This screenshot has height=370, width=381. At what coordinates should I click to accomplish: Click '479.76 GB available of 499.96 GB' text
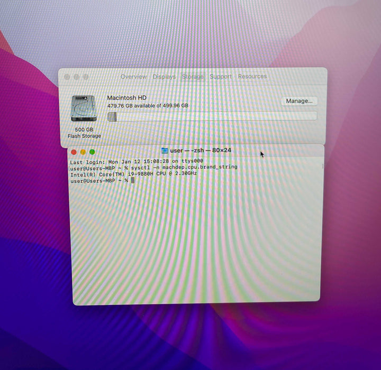coord(148,106)
